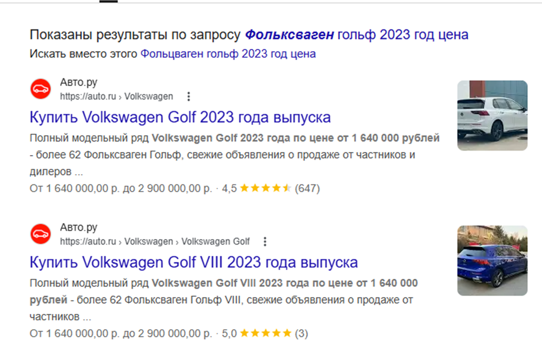Click the Auto.ru favicon of the first result
The image size is (542, 359).
click(41, 89)
